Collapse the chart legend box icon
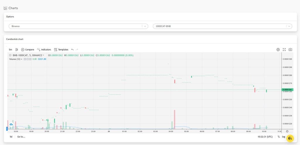Screen dimensions: 300x145 pyautogui.click(x=10, y=55)
